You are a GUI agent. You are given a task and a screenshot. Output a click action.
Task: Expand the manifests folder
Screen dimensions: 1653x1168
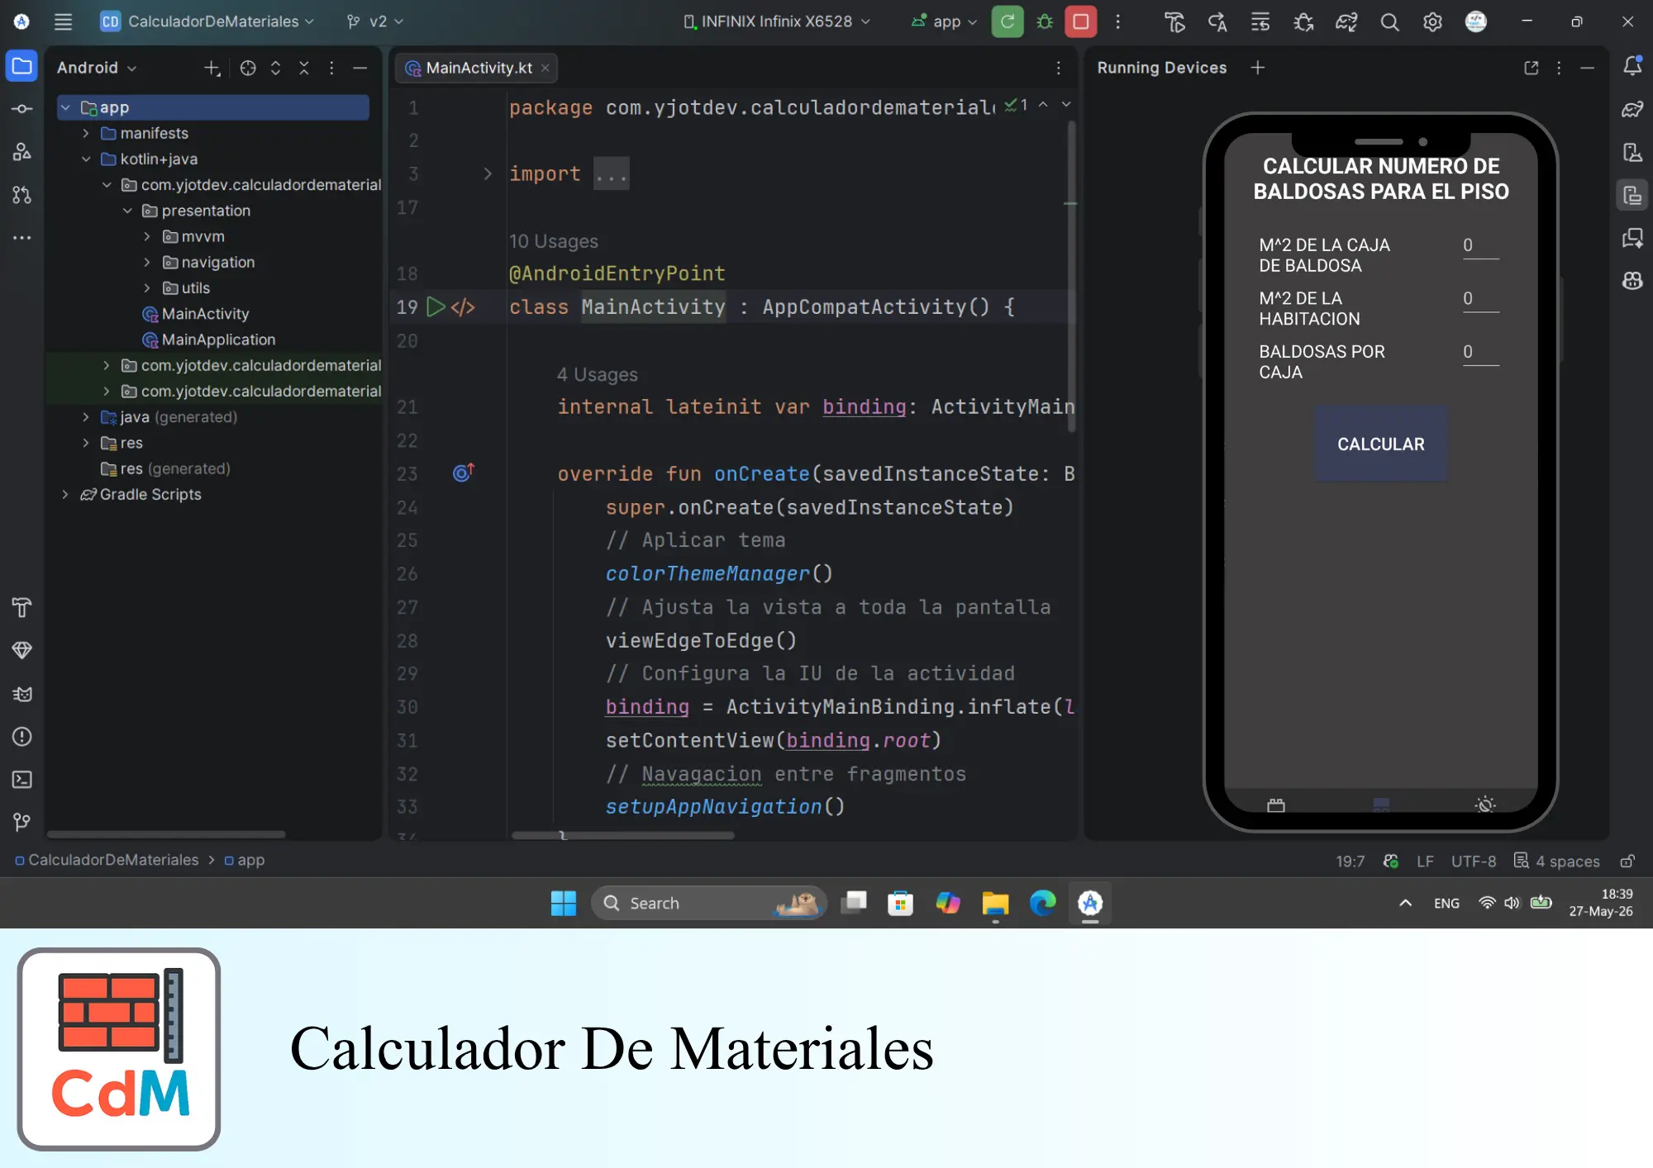pyautogui.click(x=86, y=133)
